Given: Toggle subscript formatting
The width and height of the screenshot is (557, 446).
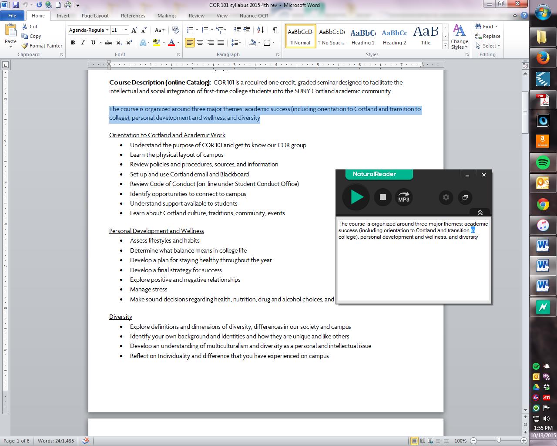Looking at the screenshot, I should click(x=119, y=43).
